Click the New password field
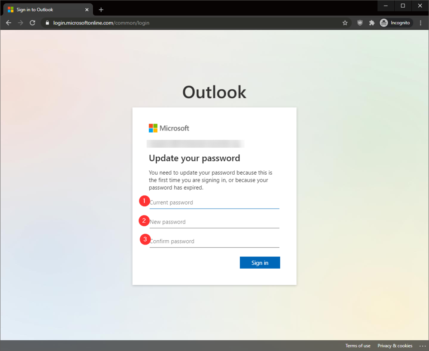This screenshot has width=429, height=351. 214,222
